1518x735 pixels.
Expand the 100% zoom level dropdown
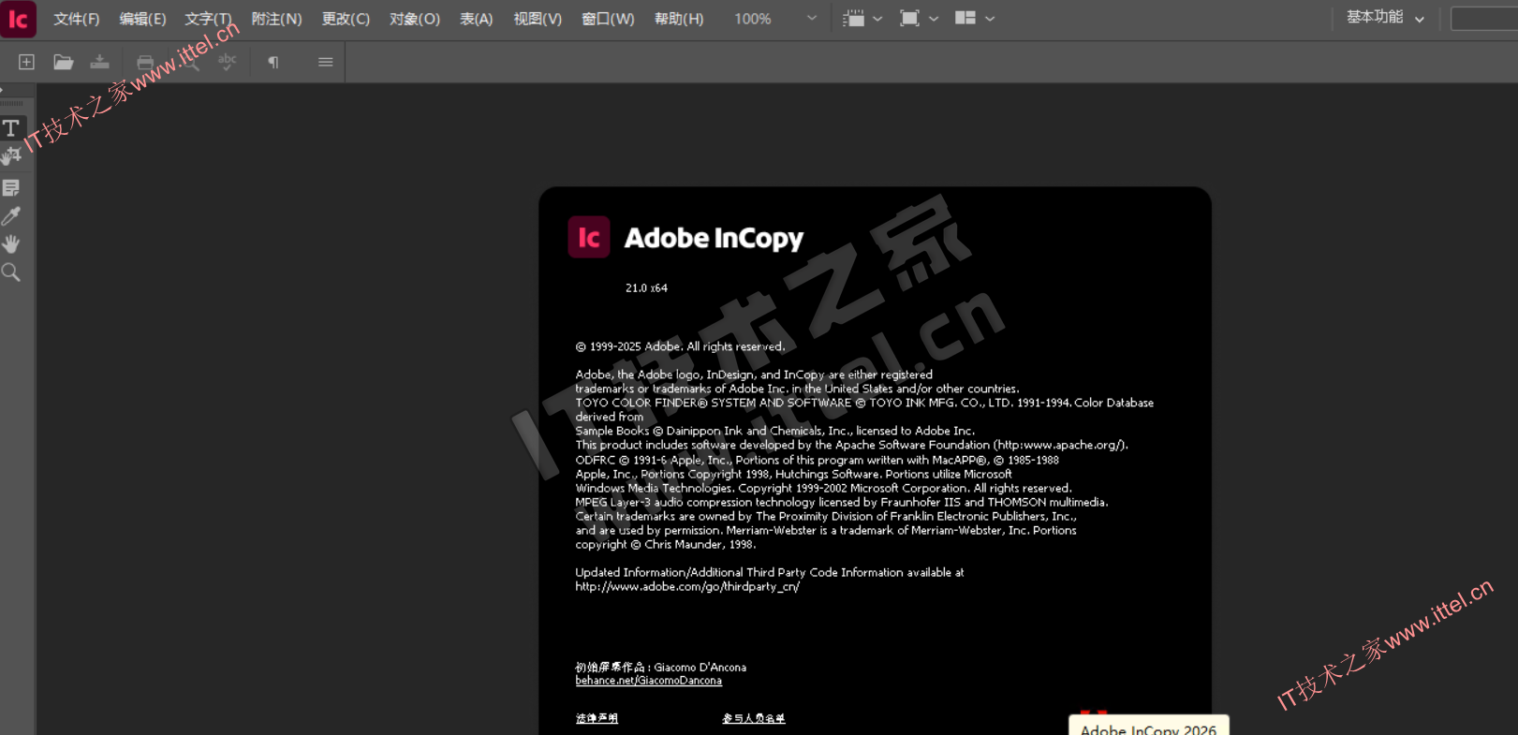click(x=811, y=19)
